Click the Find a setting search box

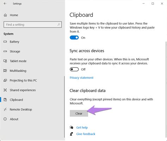32,25
